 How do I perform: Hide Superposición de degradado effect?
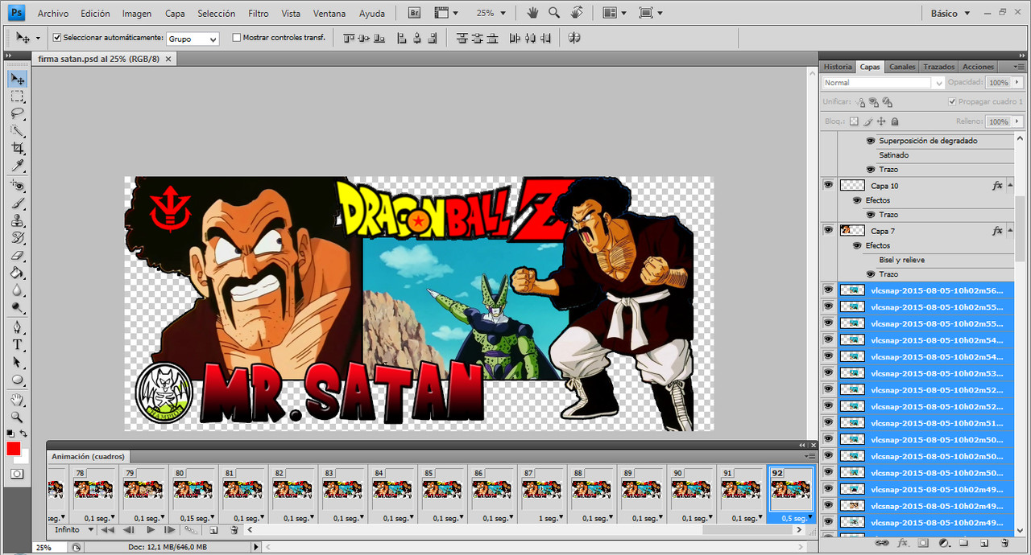pos(871,141)
